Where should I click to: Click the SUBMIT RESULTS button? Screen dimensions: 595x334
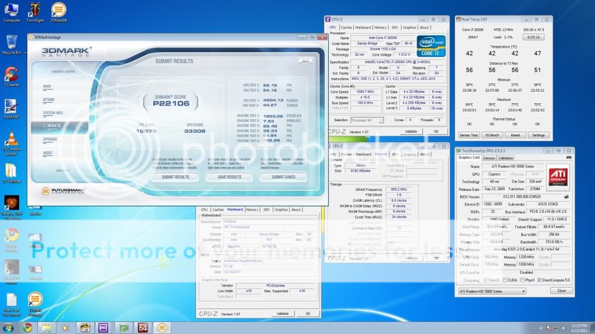175,177
